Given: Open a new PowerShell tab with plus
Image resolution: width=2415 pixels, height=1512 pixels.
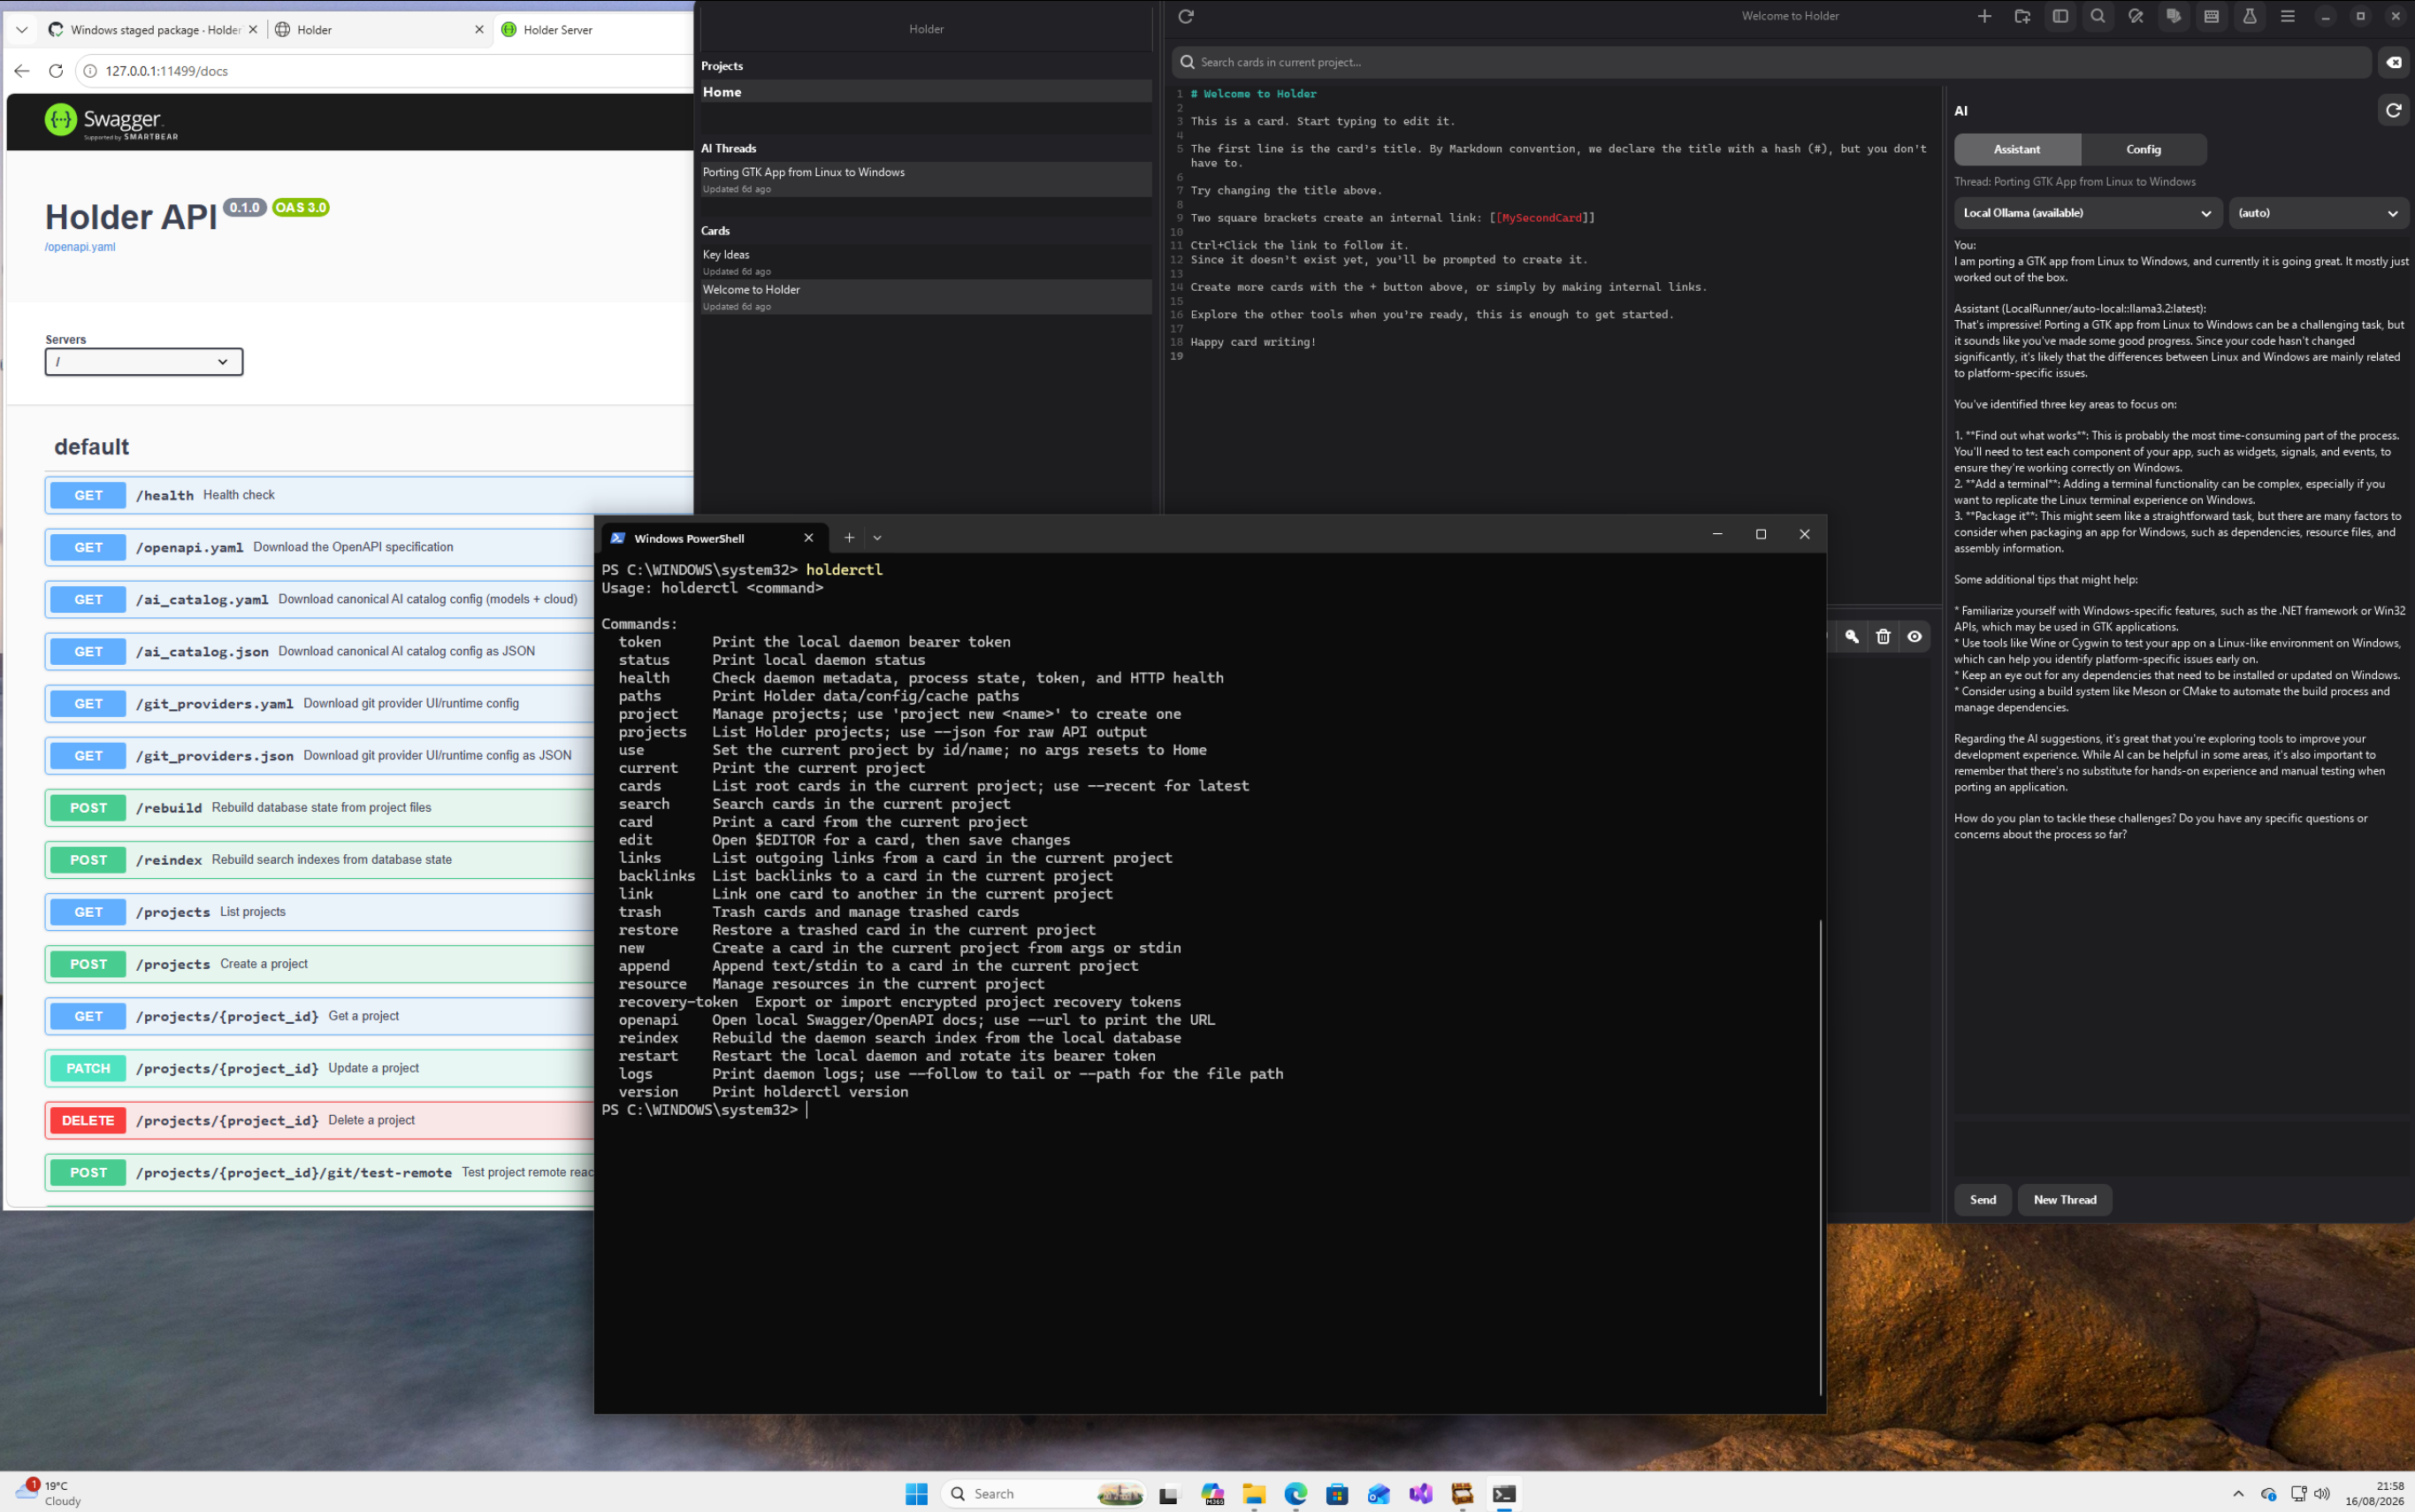Looking at the screenshot, I should [849, 538].
